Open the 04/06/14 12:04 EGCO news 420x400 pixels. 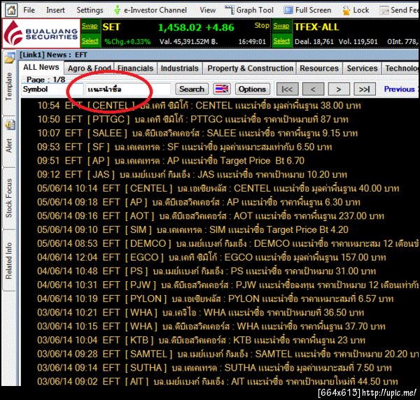click(211, 257)
